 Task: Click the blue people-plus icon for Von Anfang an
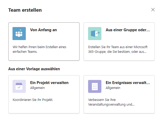[x=19, y=34]
